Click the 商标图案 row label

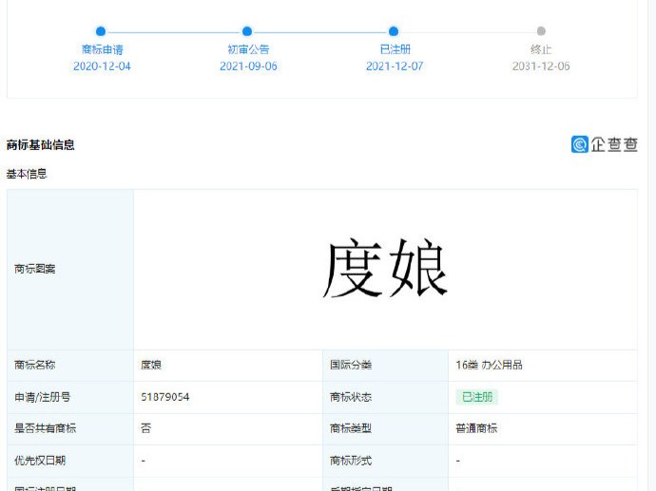click(35, 269)
